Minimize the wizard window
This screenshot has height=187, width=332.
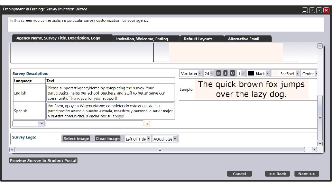coord(305,10)
